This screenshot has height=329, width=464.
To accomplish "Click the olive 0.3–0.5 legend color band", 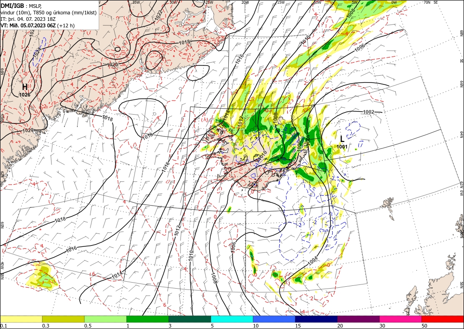I will 63,319.
